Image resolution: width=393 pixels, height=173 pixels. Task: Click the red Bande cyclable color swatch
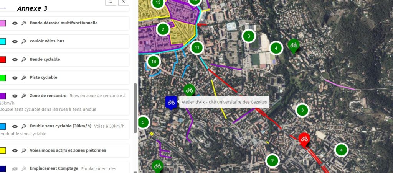3,59
